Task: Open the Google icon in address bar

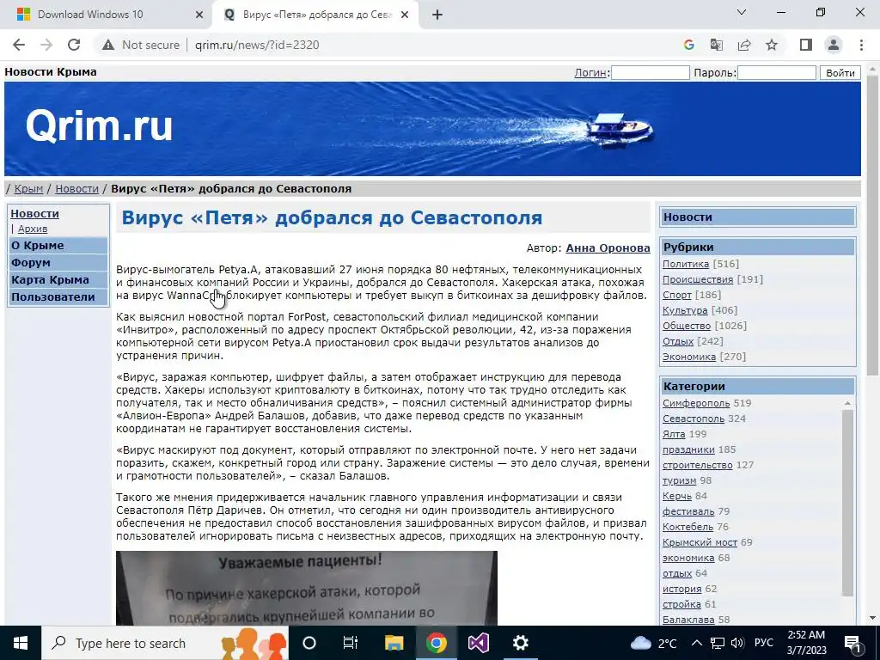Action: pos(688,45)
